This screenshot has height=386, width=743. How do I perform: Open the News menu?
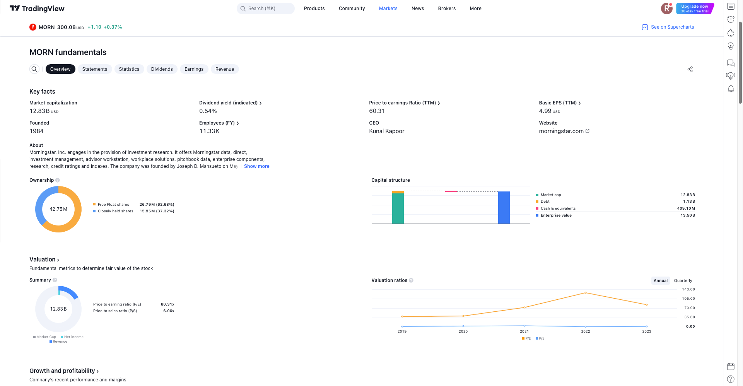click(x=418, y=9)
